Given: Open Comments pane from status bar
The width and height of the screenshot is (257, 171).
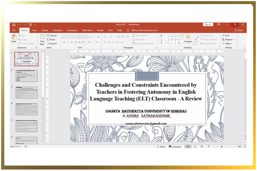Looking at the screenshot, I should (175, 147).
